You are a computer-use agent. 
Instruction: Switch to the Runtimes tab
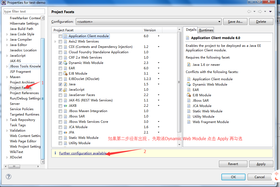click(206, 30)
